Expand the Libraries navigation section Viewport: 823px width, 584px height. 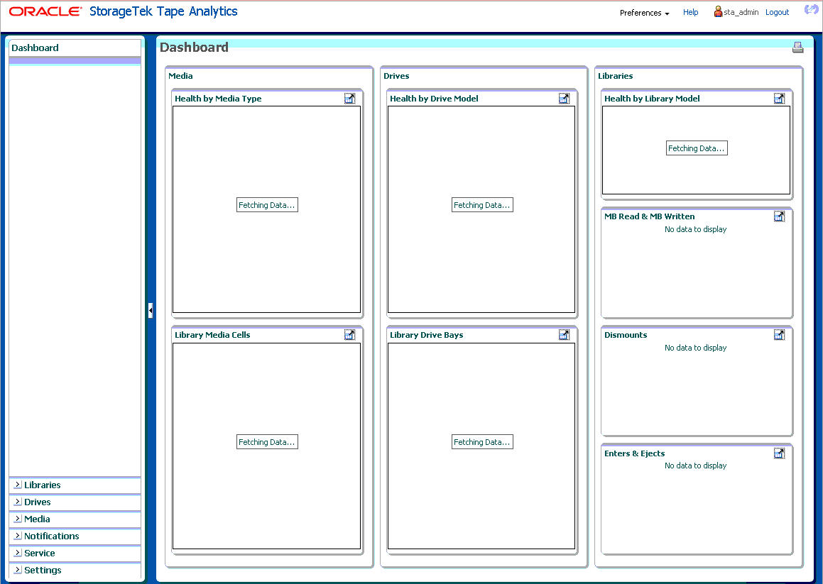pyautogui.click(x=18, y=485)
